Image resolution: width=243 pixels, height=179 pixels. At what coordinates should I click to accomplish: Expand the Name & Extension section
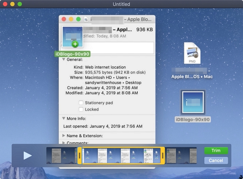point(64,136)
